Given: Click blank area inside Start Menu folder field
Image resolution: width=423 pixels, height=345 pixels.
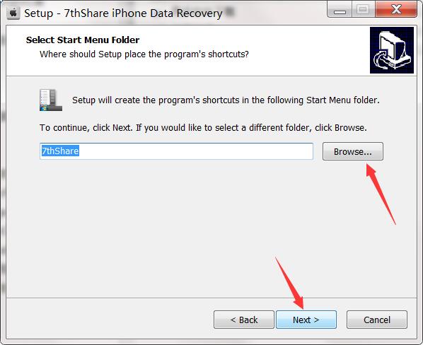Looking at the screenshot, I should (x=195, y=151).
